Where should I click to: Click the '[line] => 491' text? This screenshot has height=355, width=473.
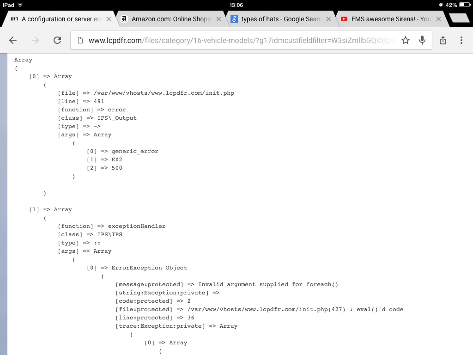81,101
